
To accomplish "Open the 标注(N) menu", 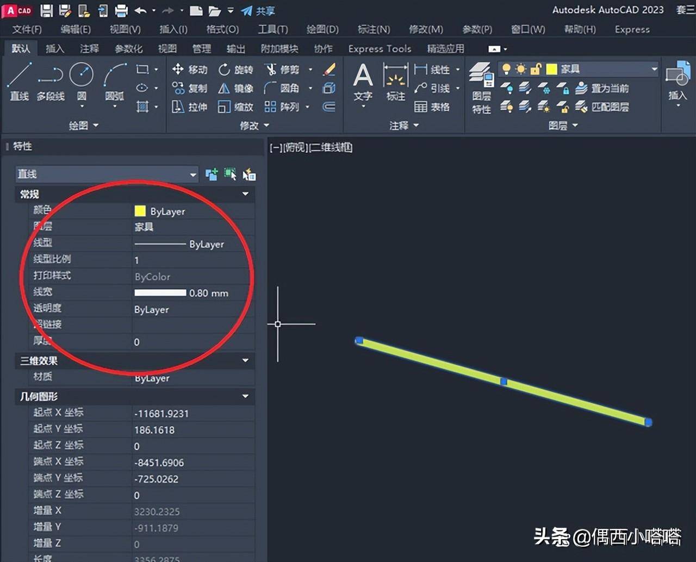I will point(374,29).
